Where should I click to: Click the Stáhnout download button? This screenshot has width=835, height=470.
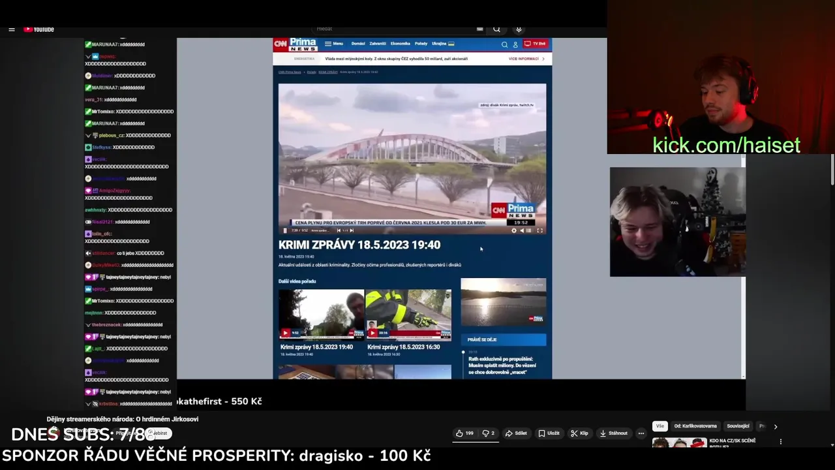pyautogui.click(x=613, y=433)
